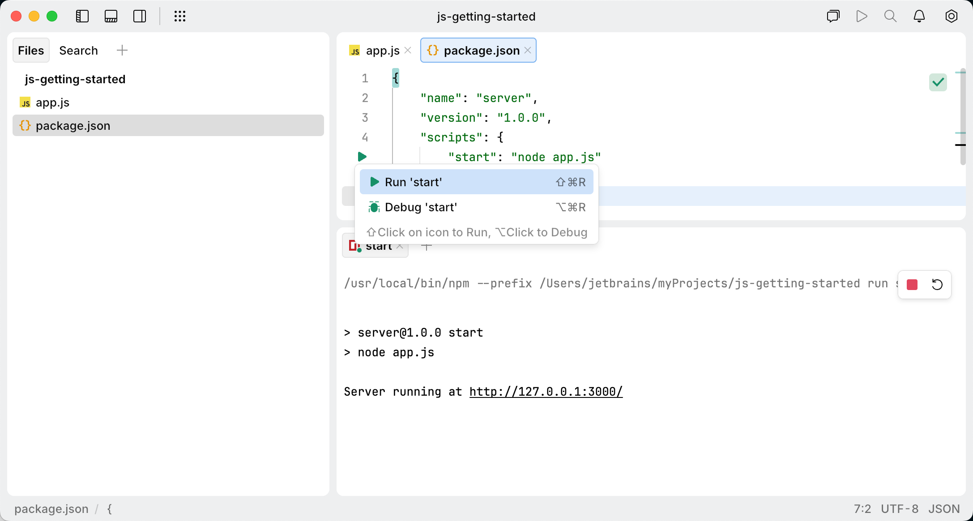Toggle the bottom panel visibility
Viewport: 973px width, 521px height.
coord(111,16)
